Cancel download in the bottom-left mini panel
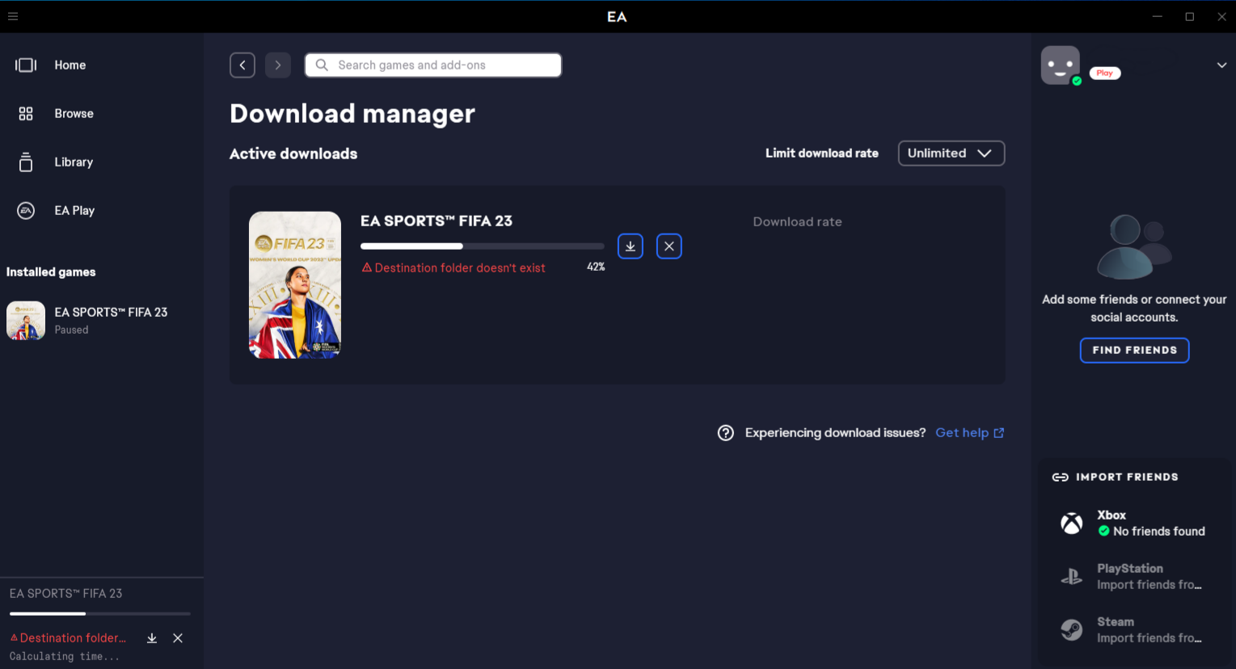 pyautogui.click(x=178, y=638)
